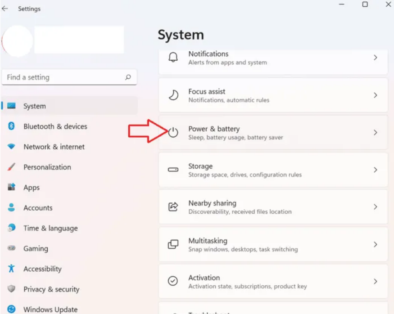
Task: Click the Storage drive icon
Action: click(x=173, y=170)
